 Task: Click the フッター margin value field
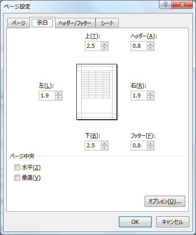pos(139,146)
